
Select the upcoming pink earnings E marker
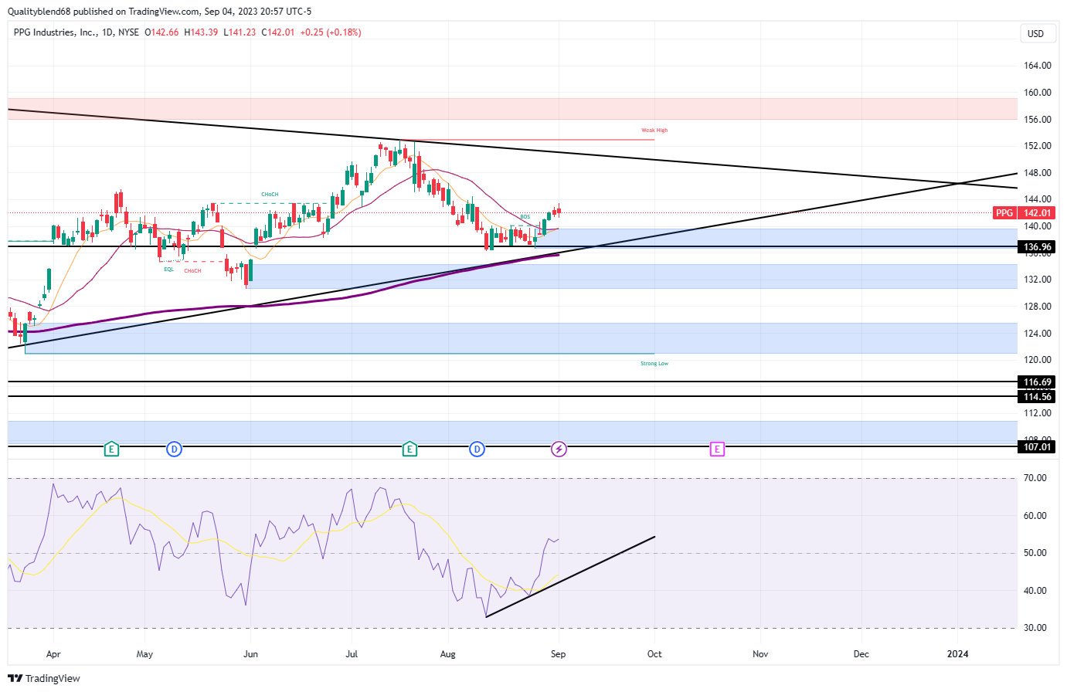(x=717, y=449)
